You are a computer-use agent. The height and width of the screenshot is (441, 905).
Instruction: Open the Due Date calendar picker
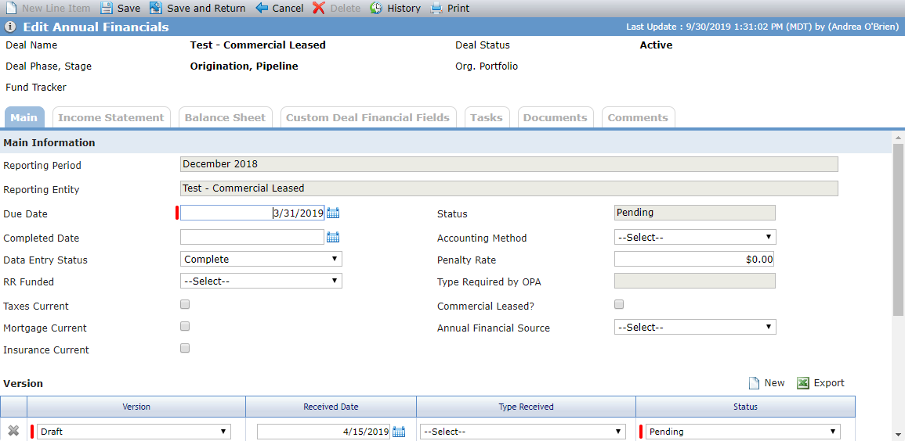click(333, 213)
